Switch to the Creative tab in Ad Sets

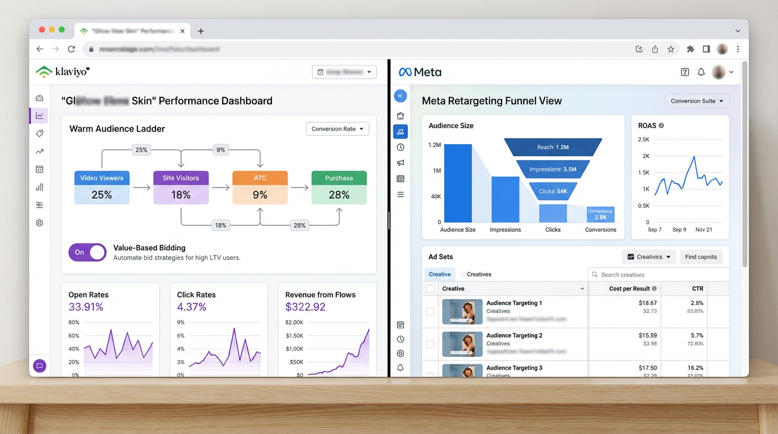[x=440, y=275]
